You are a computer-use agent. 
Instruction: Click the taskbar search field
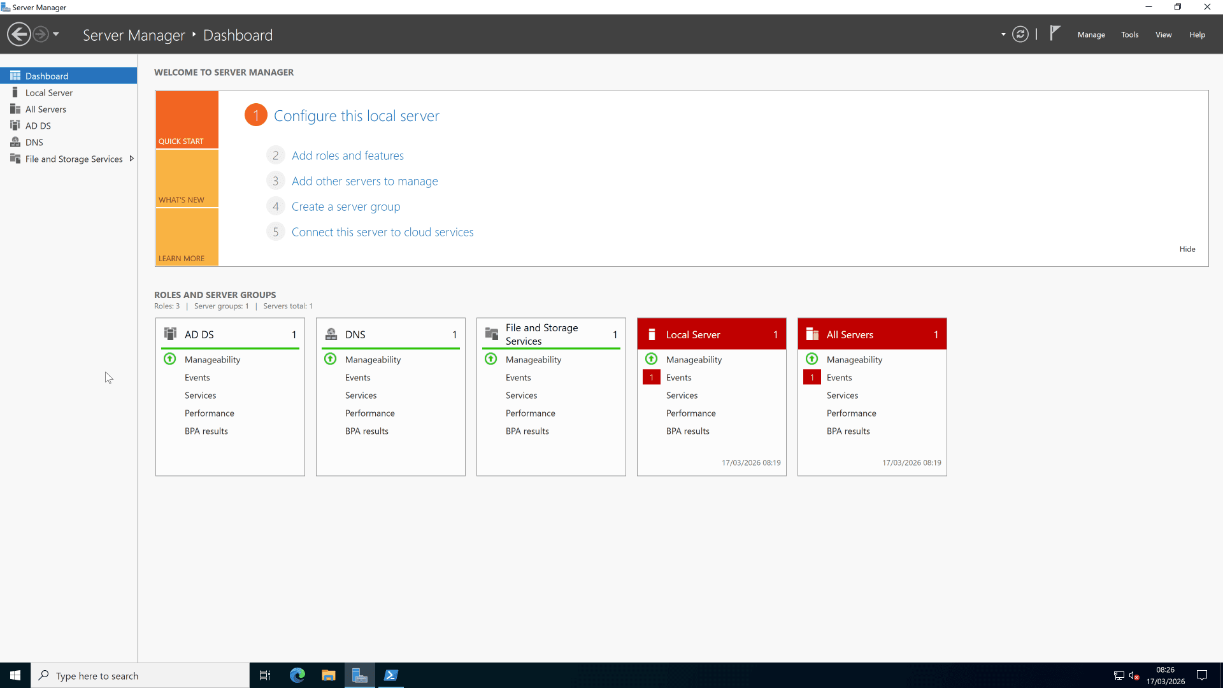click(140, 675)
